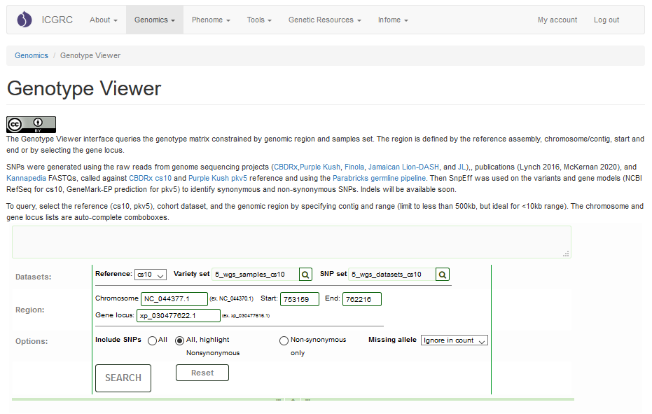The image size is (652, 414).
Task: Click the Chromosome input field
Action: (x=174, y=299)
